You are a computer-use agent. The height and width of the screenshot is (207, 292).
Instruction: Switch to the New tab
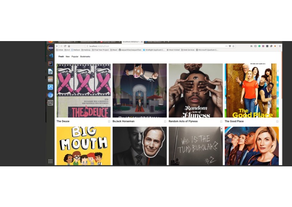click(68, 57)
